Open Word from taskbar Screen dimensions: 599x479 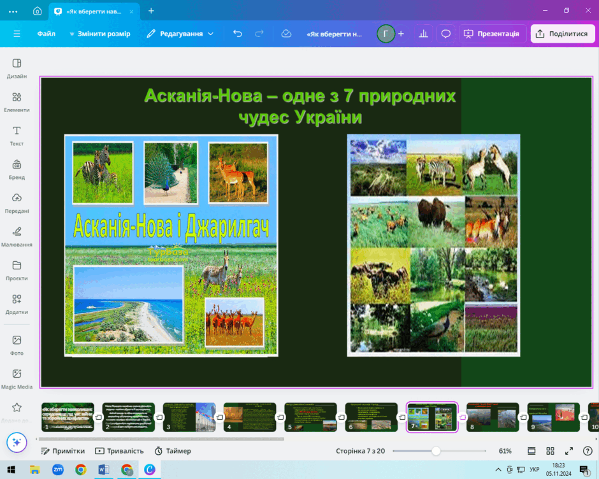103,469
